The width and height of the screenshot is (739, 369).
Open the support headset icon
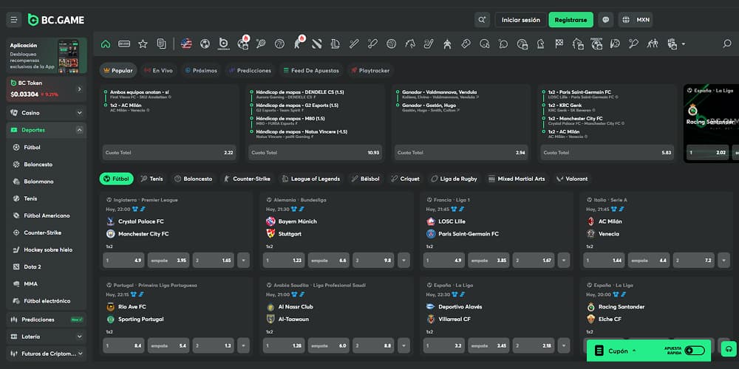click(729, 348)
